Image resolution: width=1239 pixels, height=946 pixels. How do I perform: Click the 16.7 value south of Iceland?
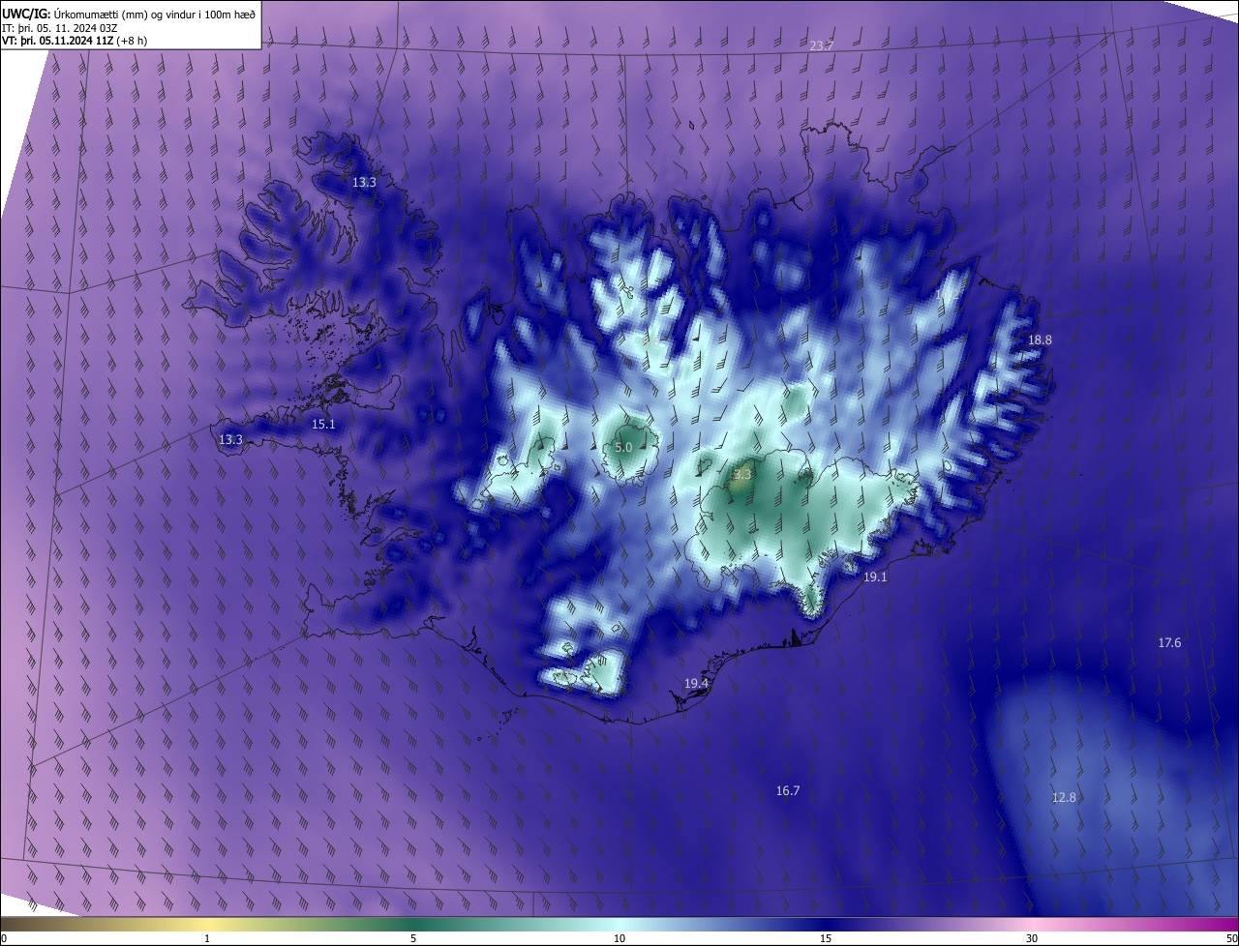click(788, 790)
